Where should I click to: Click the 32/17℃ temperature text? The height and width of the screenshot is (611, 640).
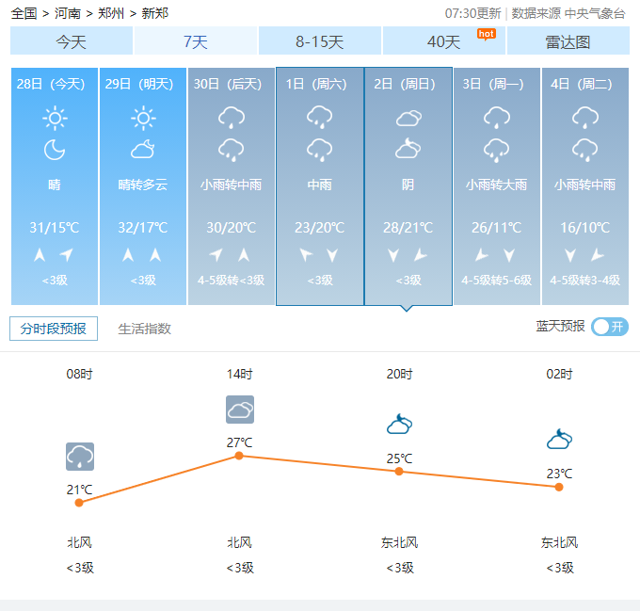tap(143, 227)
